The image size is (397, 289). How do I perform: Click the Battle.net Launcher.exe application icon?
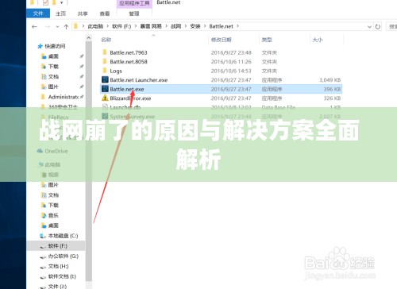point(105,79)
